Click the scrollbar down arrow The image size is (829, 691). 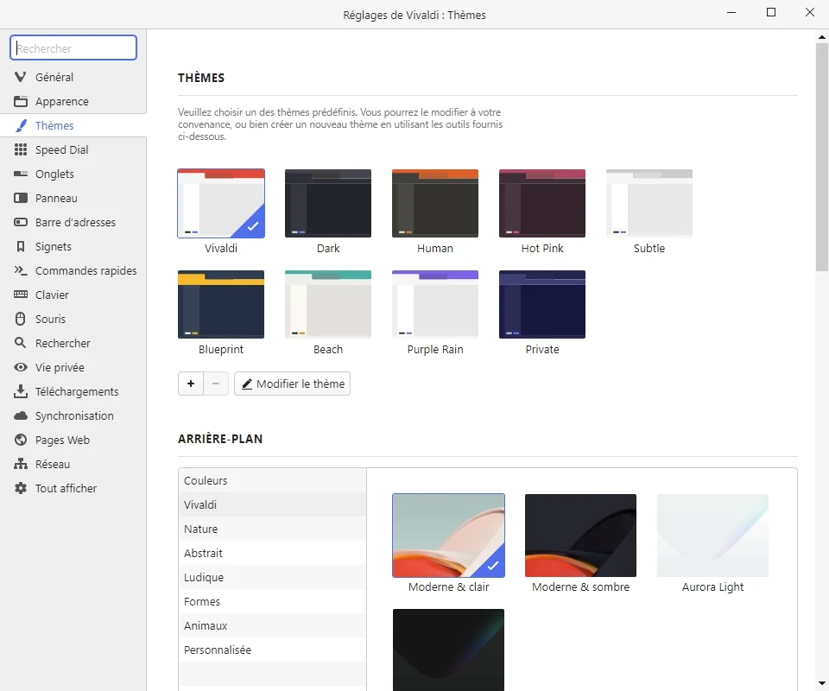(821, 683)
